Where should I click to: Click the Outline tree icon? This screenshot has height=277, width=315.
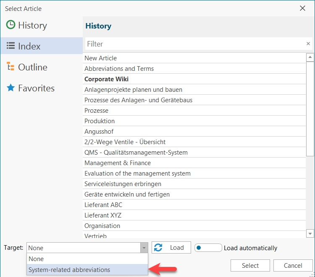point(10,67)
